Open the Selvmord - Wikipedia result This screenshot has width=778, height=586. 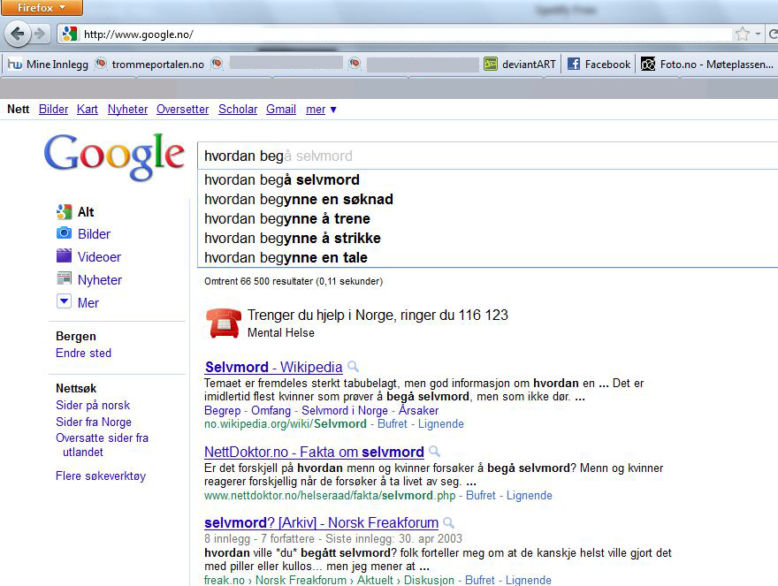[273, 367]
